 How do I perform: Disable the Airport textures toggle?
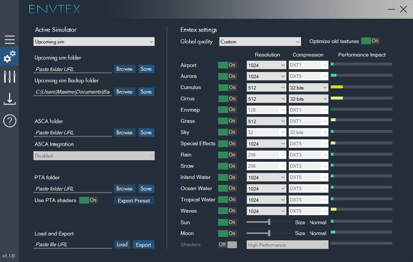pyautogui.click(x=227, y=65)
